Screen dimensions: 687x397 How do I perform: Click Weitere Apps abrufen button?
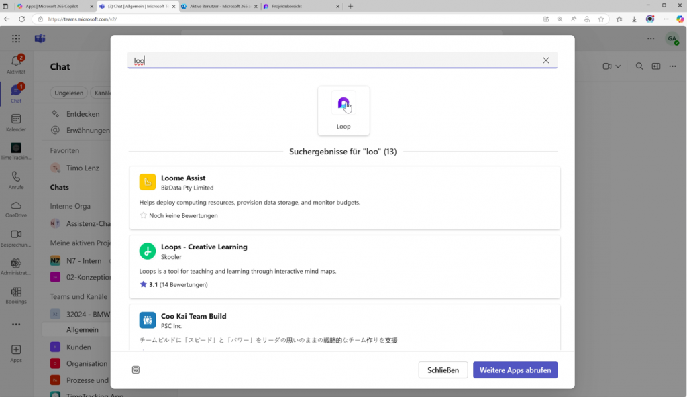click(515, 370)
